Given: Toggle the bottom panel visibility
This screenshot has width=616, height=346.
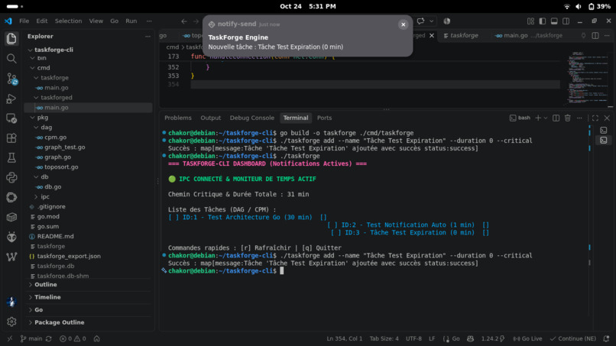Looking at the screenshot, I should pyautogui.click(x=554, y=21).
